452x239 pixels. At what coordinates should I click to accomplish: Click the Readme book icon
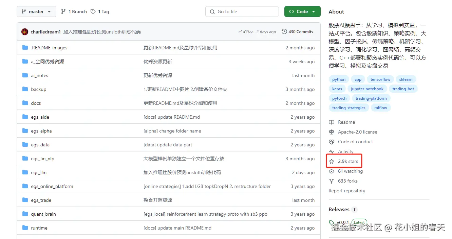pos(332,122)
